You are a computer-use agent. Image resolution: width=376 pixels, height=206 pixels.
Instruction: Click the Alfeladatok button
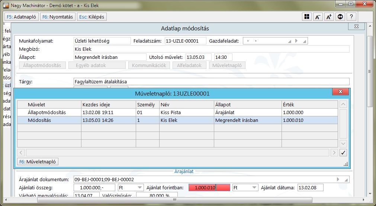pyautogui.click(x=189, y=65)
